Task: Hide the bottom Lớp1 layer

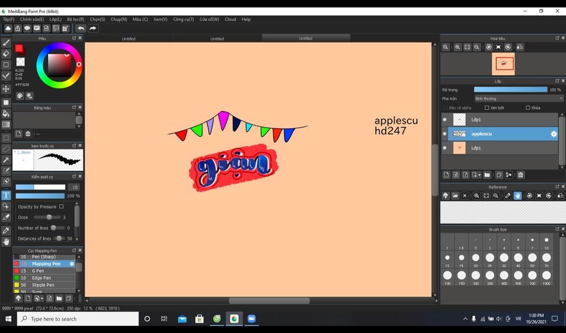Action: click(445, 148)
